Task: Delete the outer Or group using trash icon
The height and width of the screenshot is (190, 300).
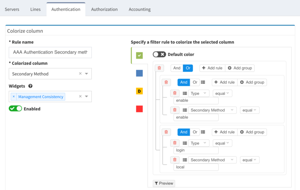Action: point(159,68)
